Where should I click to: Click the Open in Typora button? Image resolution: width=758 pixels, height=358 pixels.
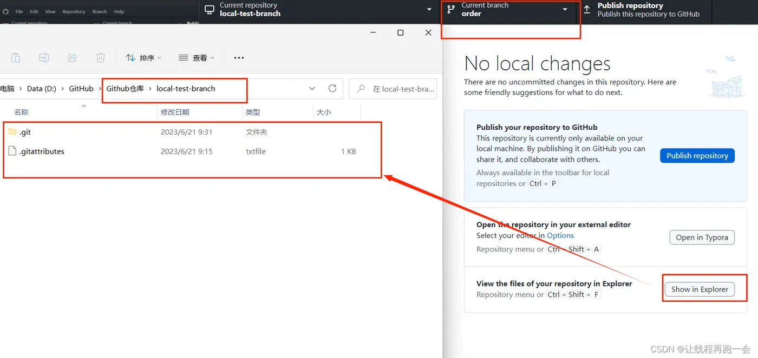[x=702, y=237]
